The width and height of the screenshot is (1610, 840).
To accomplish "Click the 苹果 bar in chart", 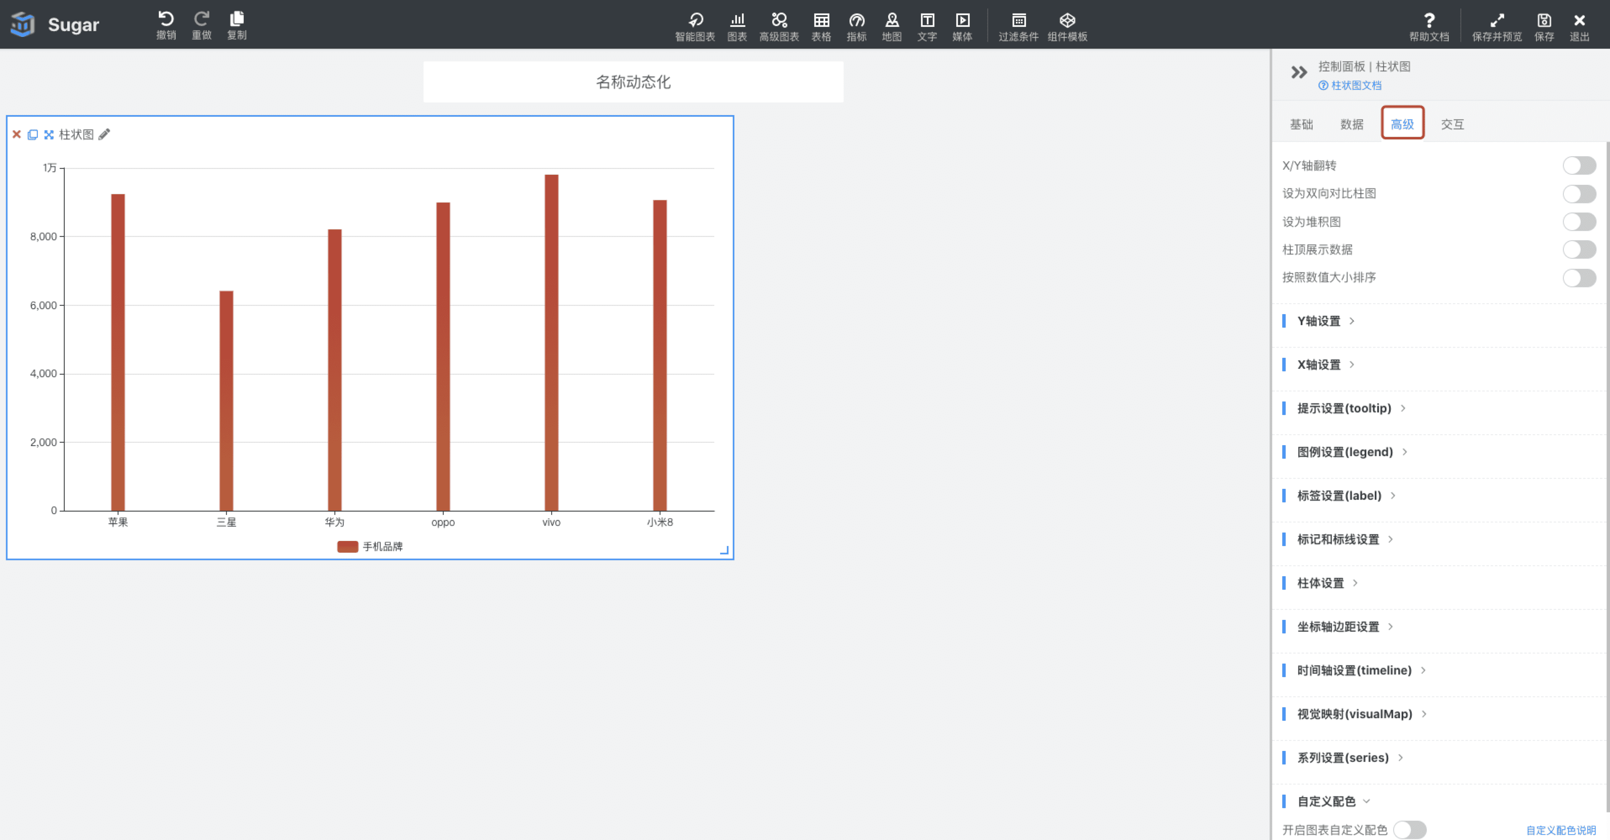I will pyautogui.click(x=118, y=352).
